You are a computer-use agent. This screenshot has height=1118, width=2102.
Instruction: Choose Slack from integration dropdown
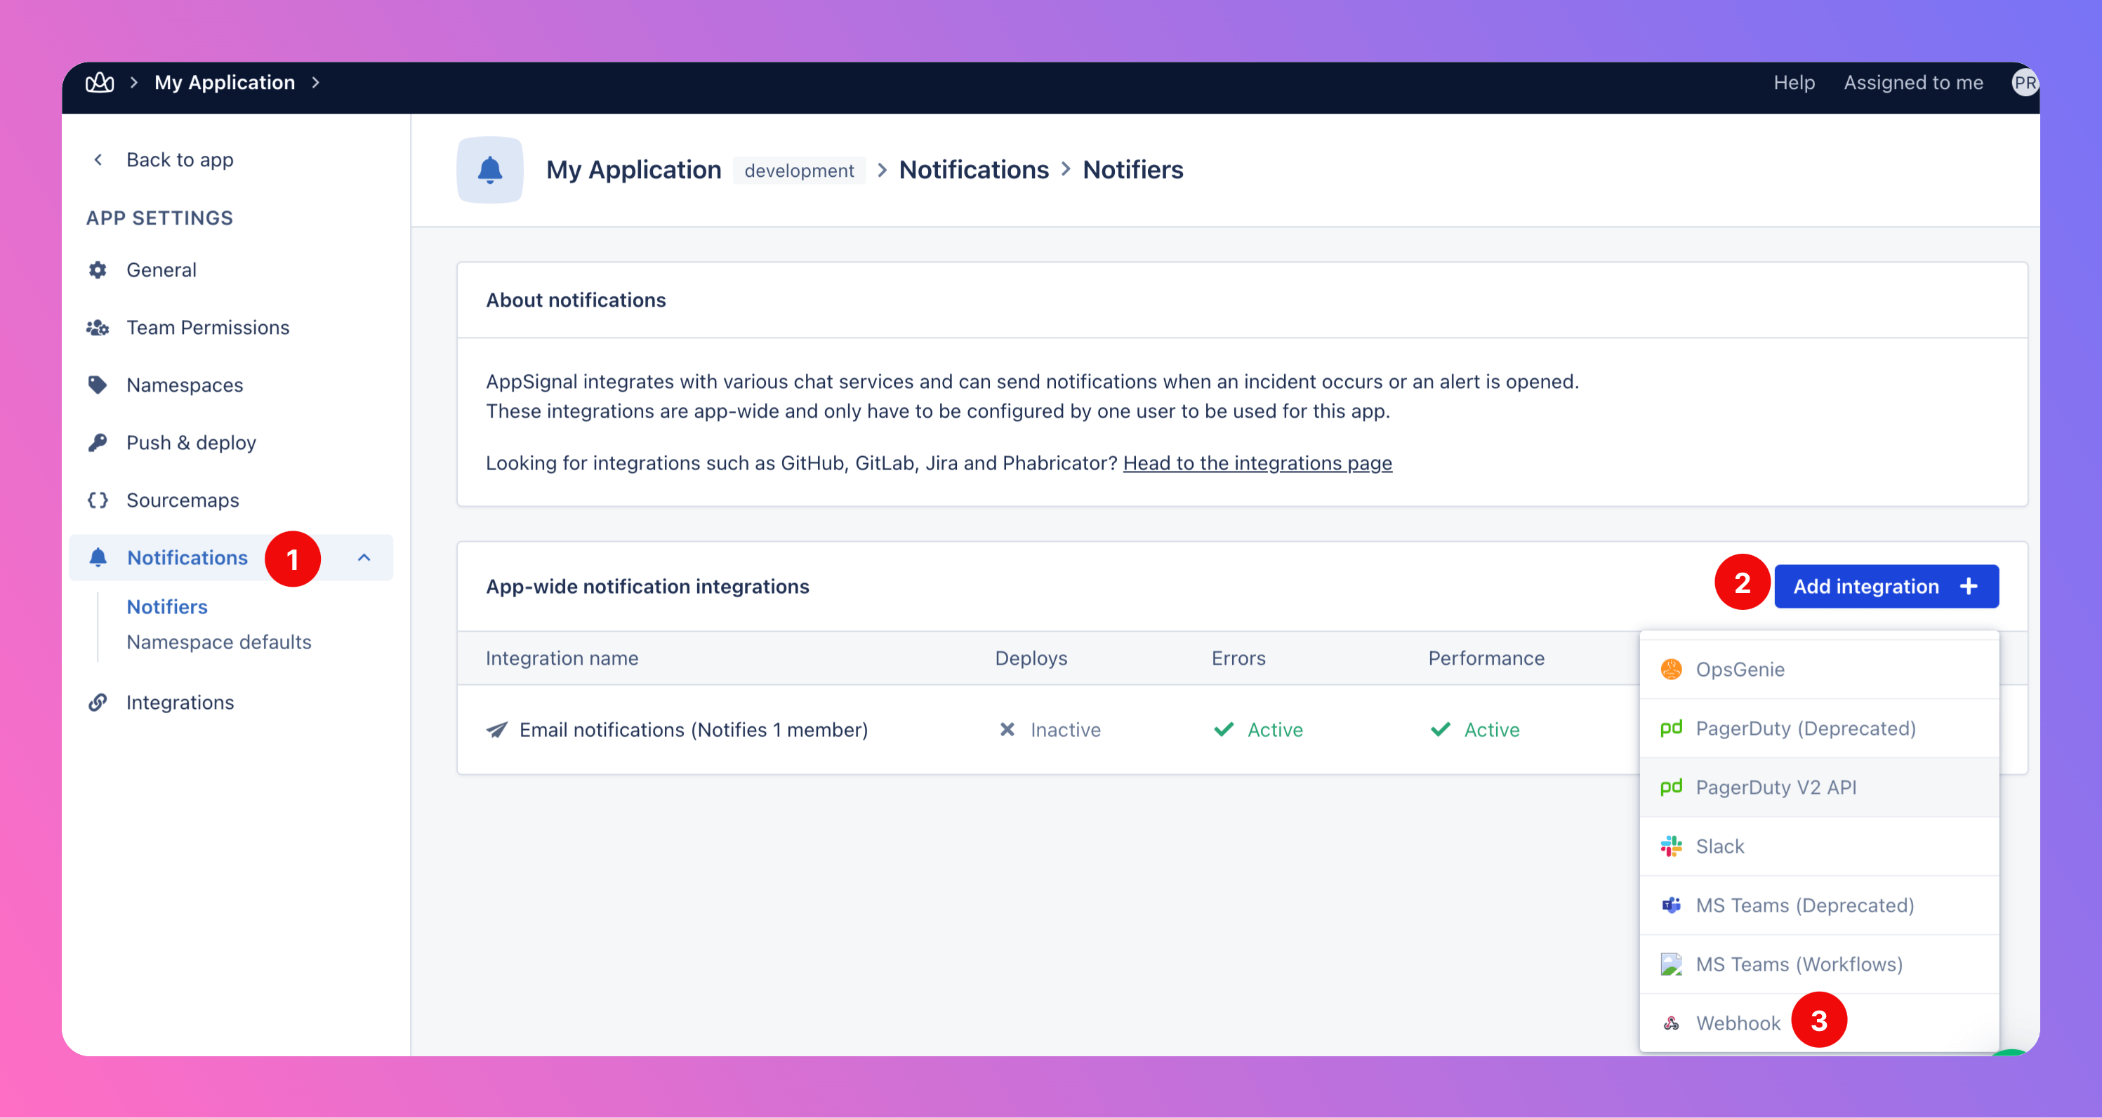1719,846
